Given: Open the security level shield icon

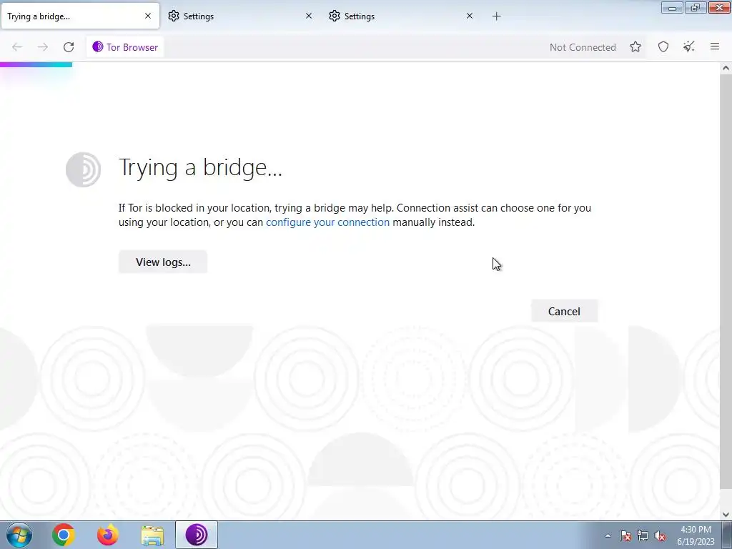Looking at the screenshot, I should click(x=663, y=46).
